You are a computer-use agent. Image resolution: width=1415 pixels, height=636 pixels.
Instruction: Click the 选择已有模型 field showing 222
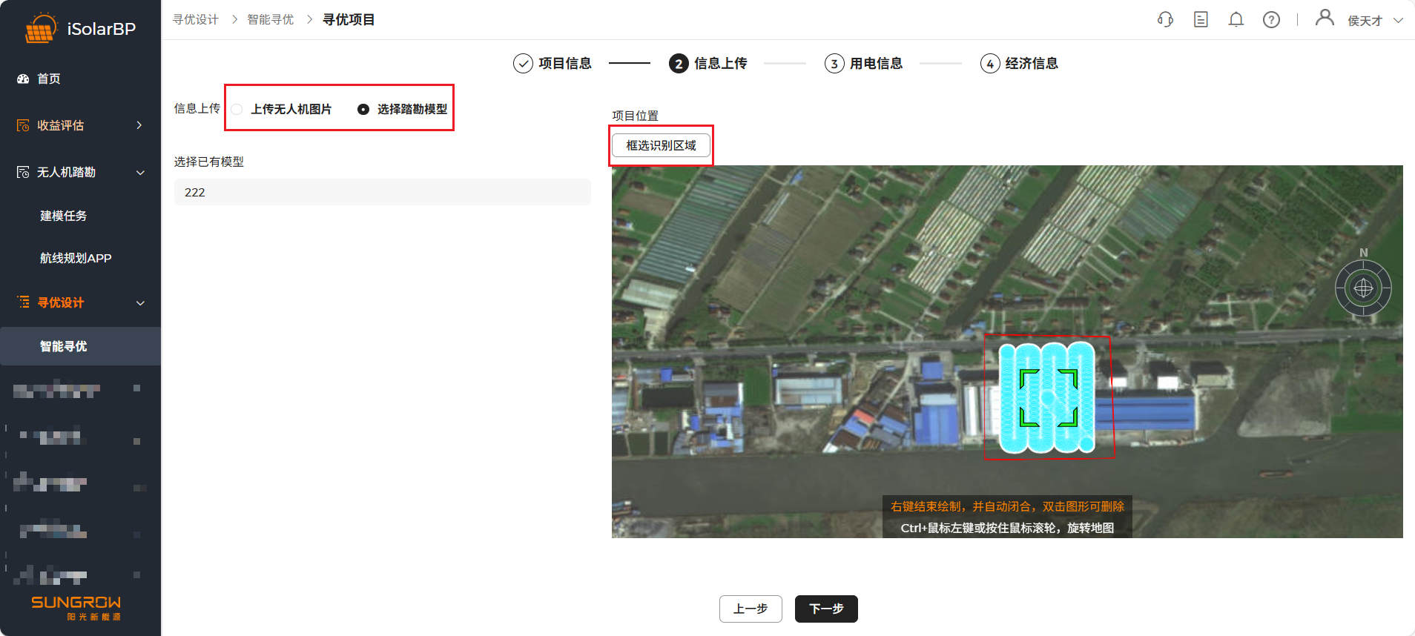pyautogui.click(x=382, y=192)
